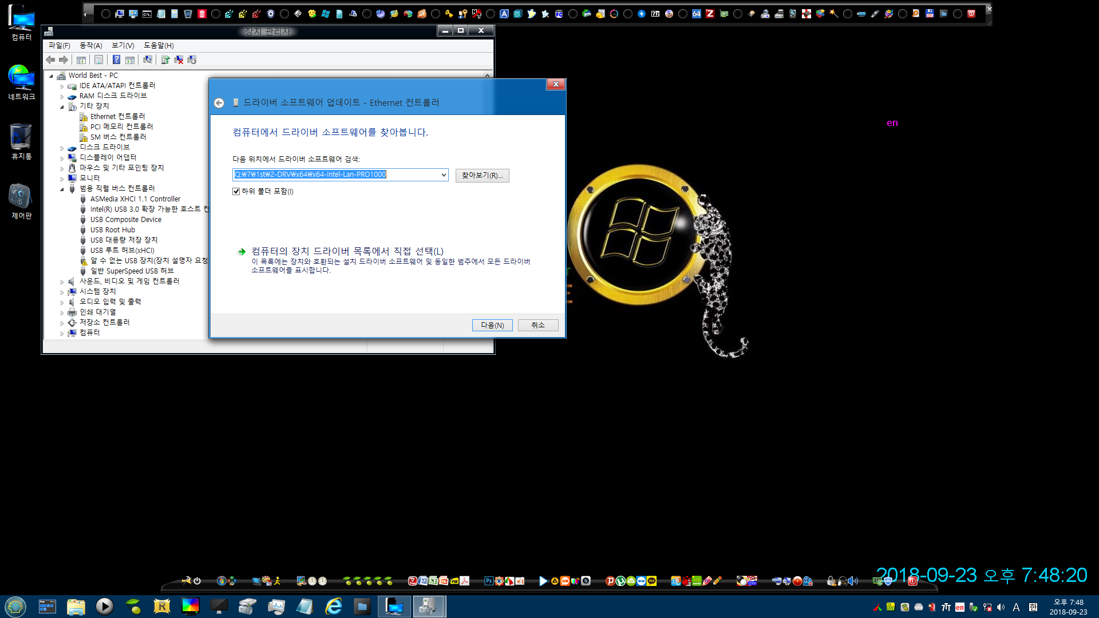Select PCI 메모리 컨트롤러 in device tree

point(121,127)
